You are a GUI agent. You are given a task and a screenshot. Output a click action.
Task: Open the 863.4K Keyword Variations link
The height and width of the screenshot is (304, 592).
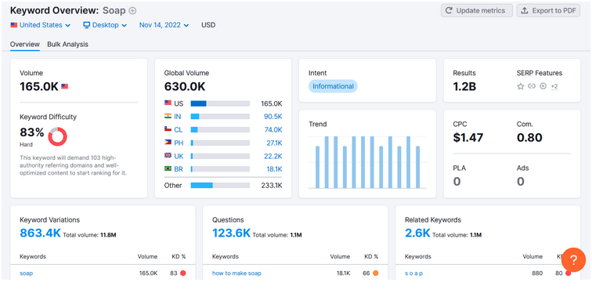point(40,233)
